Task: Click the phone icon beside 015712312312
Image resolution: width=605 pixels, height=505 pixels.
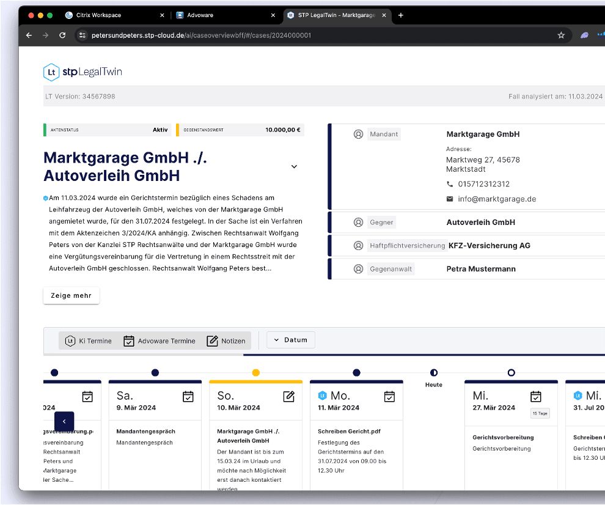Action: coord(450,184)
